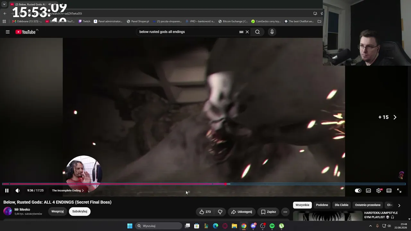This screenshot has height=231, width=411.
Task: Open the Google apps grid in bookmarks bar
Action: [4, 21]
